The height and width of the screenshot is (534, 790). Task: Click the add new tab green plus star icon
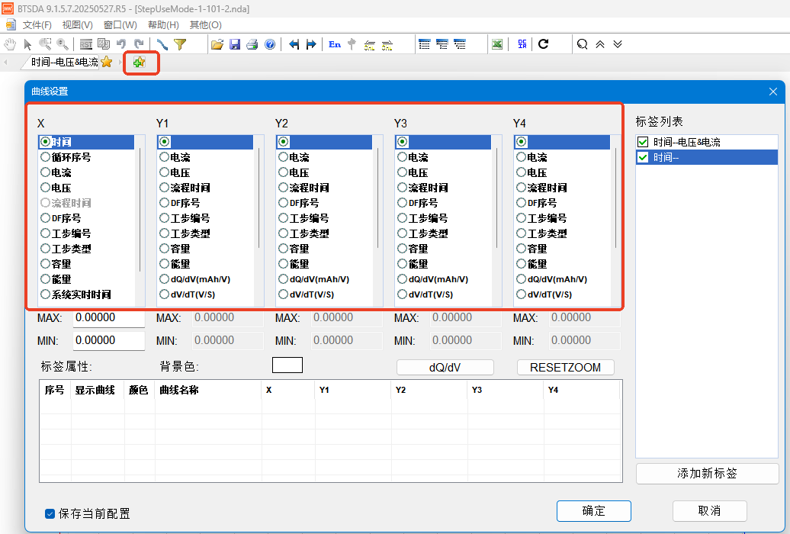click(139, 62)
